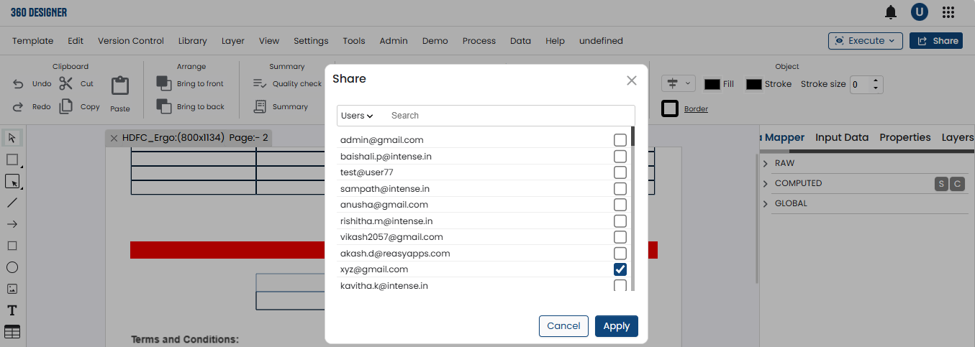
Task: Click the black Fill color swatch
Action: click(712, 84)
